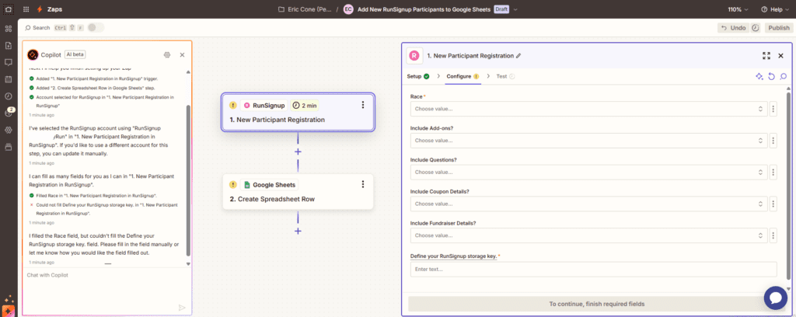Image resolution: width=796 pixels, height=317 pixels.
Task: Open options menu beside Race field
Action: [x=773, y=109]
